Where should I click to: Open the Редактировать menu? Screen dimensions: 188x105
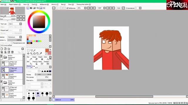pos(15,4)
